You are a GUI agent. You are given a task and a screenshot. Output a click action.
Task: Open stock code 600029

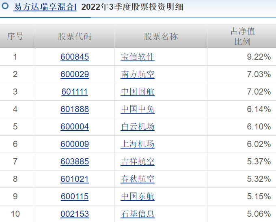coord(75,74)
